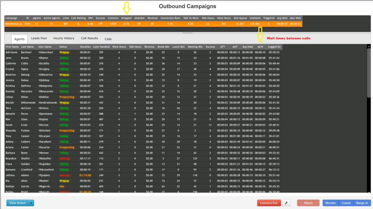Image resolution: width=373 pixels, height=209 pixels.
Task: Click username 19dcrawford
Action: (x=46, y=169)
